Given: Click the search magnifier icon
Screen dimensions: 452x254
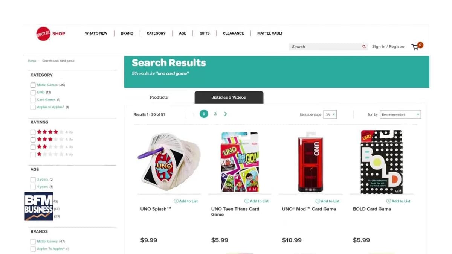Looking at the screenshot, I should coord(364,47).
